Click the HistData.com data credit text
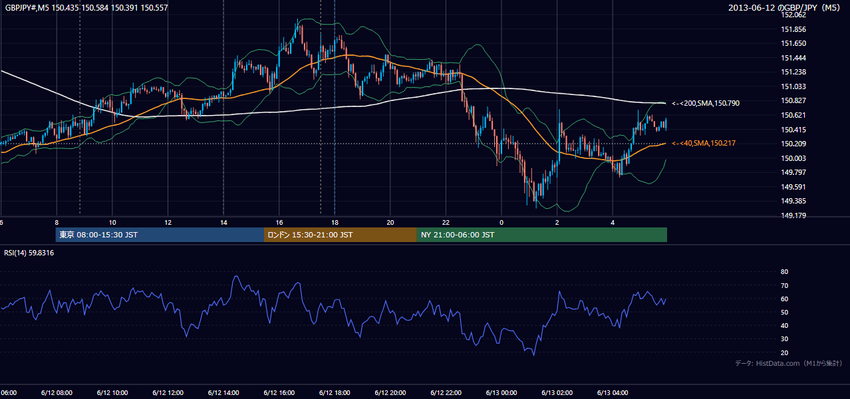This screenshot has height=399, width=850. [x=789, y=363]
